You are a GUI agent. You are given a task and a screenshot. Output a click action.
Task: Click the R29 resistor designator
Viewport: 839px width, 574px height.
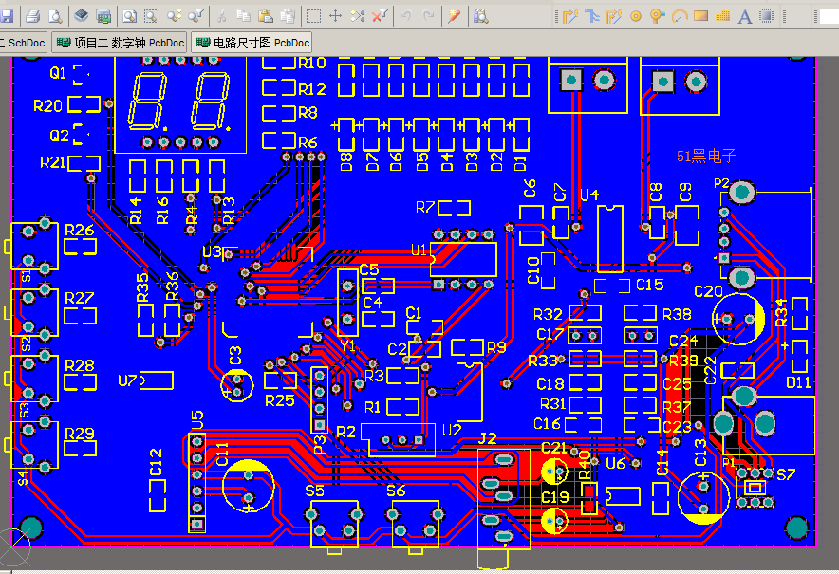(x=79, y=434)
